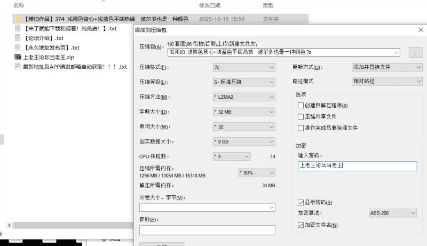Open the 加密算法 AES-256 dropdown
427x246 pixels.
pos(392,213)
